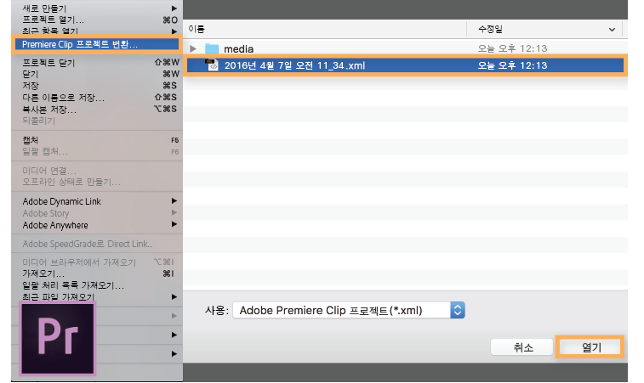Choose 프로젝트 열기 menu item

pyautogui.click(x=97, y=20)
